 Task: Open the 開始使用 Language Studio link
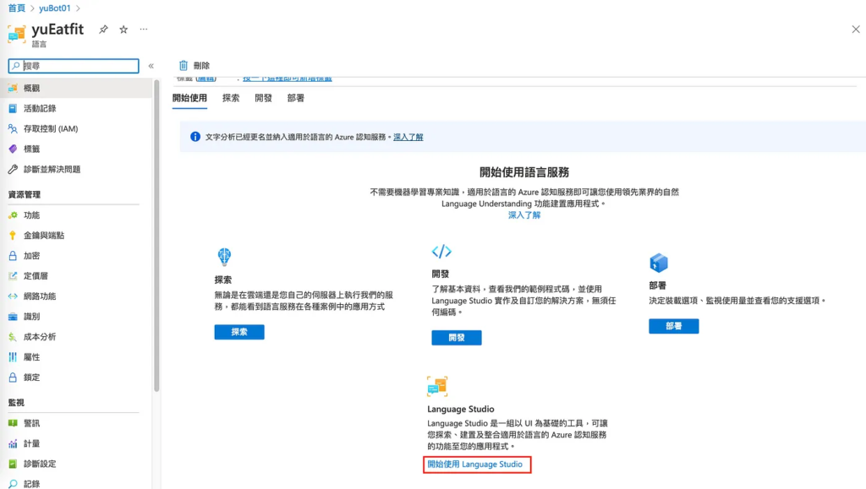tap(475, 465)
